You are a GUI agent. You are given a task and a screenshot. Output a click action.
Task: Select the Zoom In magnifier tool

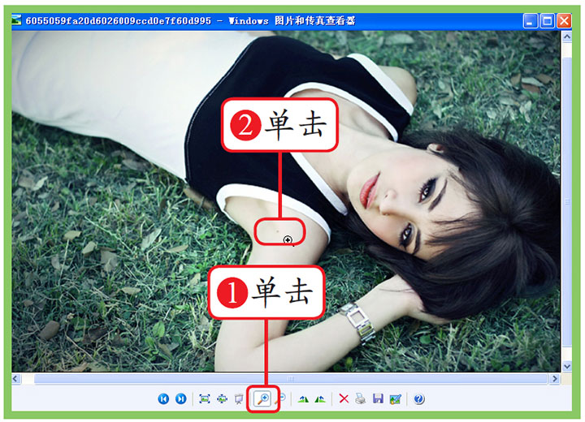pos(262,399)
